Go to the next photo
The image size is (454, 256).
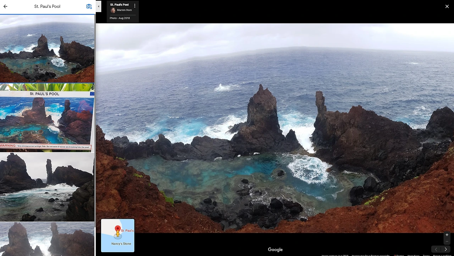pyautogui.click(x=445, y=249)
